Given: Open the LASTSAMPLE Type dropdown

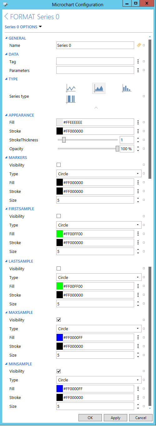Looking at the screenshot, I should point(99,277).
